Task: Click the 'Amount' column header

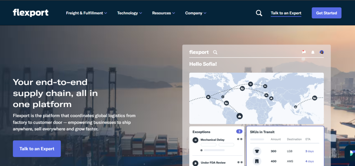Action: point(276,139)
